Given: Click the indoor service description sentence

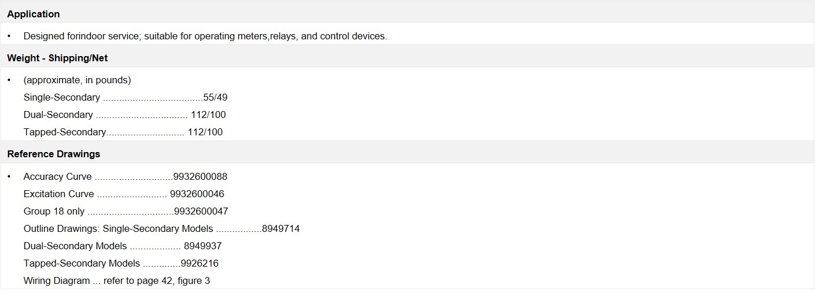Looking at the screenshot, I should (x=205, y=36).
